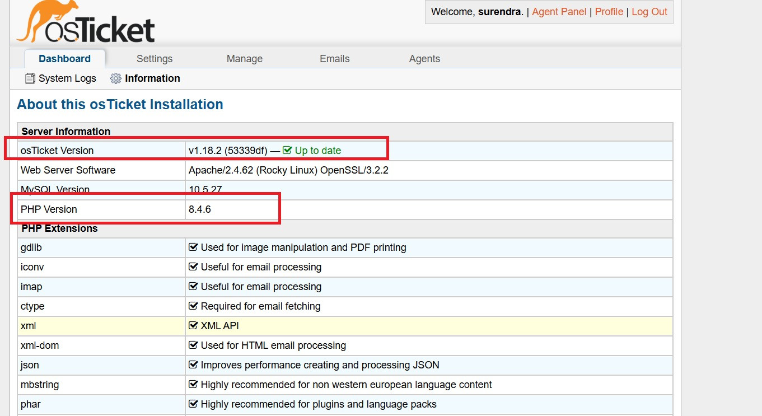This screenshot has height=416, width=762.
Task: Log out using the Log Out link
Action: pyautogui.click(x=649, y=12)
